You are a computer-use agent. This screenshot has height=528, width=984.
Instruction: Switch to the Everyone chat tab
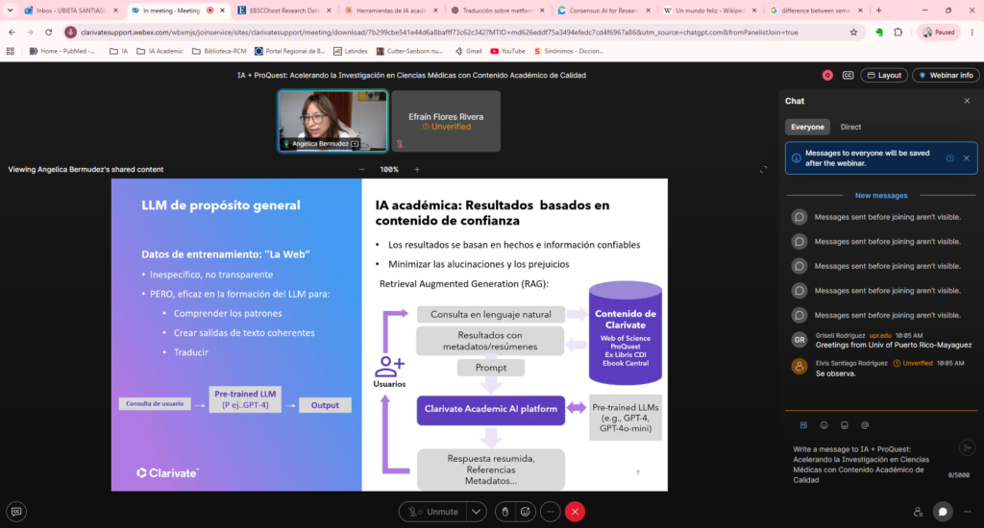tap(807, 127)
